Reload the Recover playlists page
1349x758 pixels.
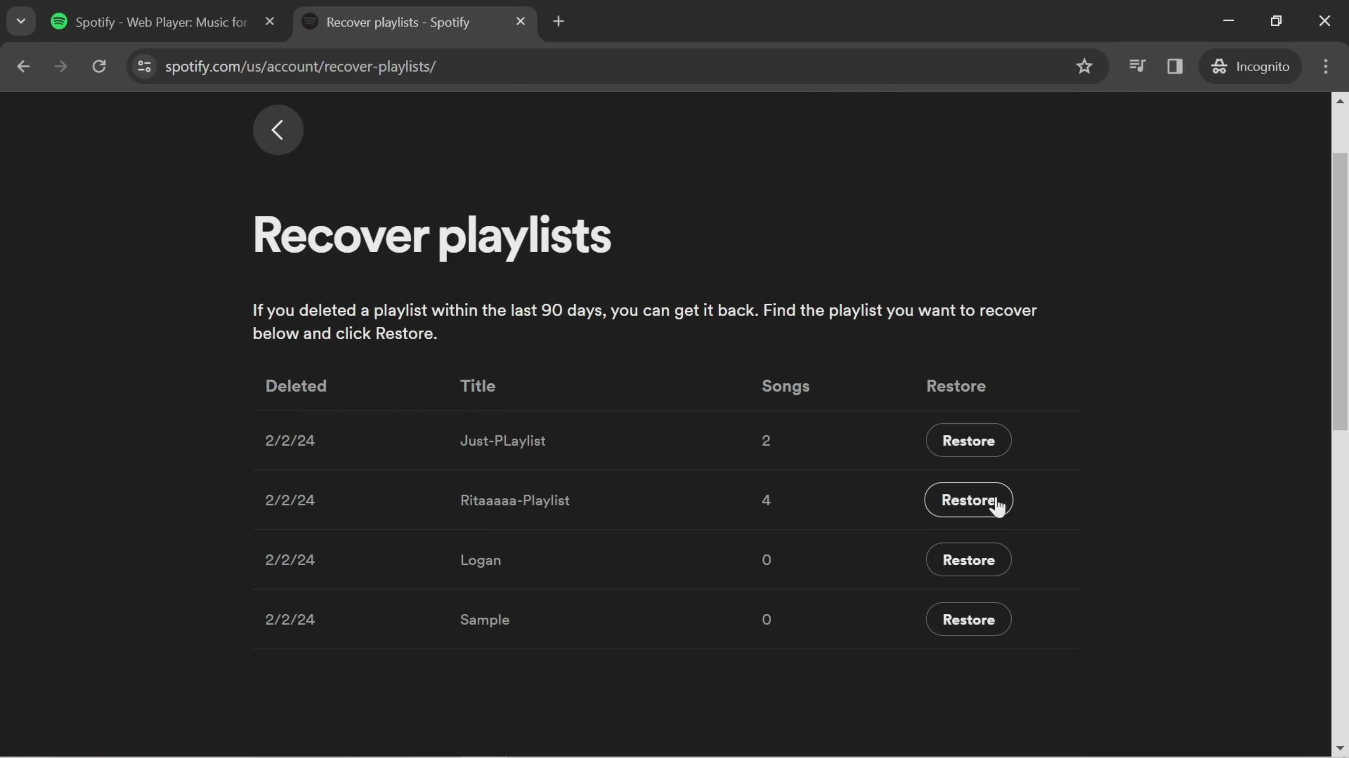(99, 66)
